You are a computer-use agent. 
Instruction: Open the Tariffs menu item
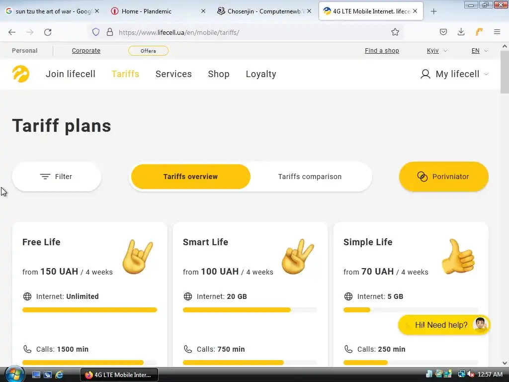(x=125, y=74)
